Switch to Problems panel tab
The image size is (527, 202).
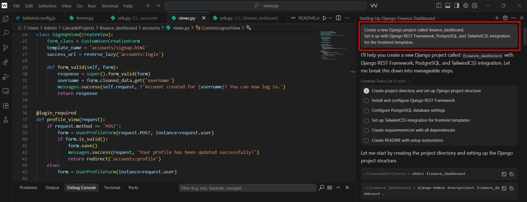28,188
